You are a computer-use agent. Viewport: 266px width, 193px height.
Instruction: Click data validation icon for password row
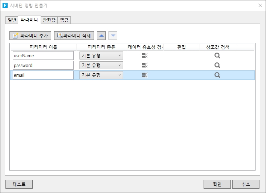(x=144, y=65)
